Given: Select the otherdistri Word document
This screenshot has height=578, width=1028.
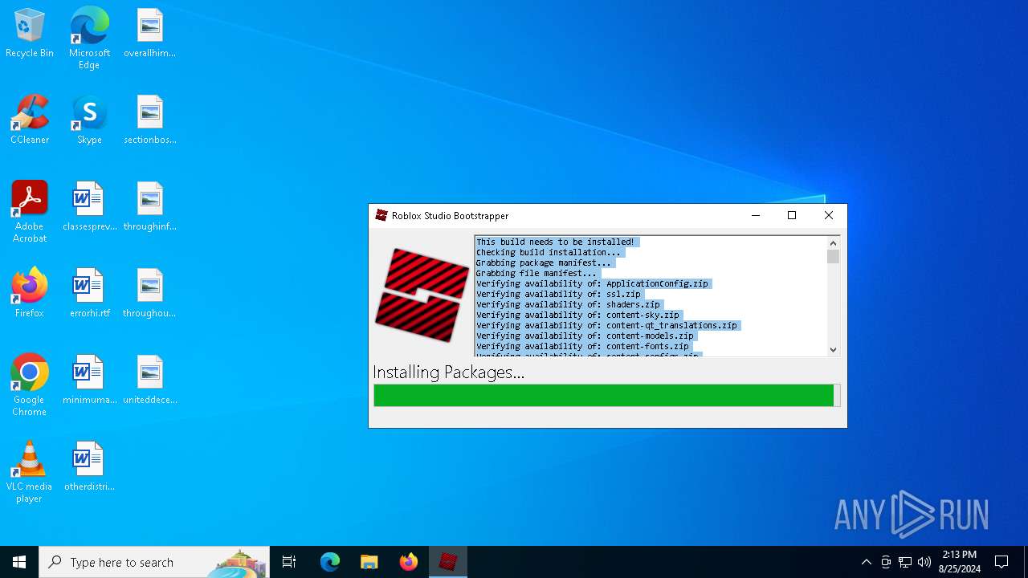Looking at the screenshot, I should (x=89, y=467).
